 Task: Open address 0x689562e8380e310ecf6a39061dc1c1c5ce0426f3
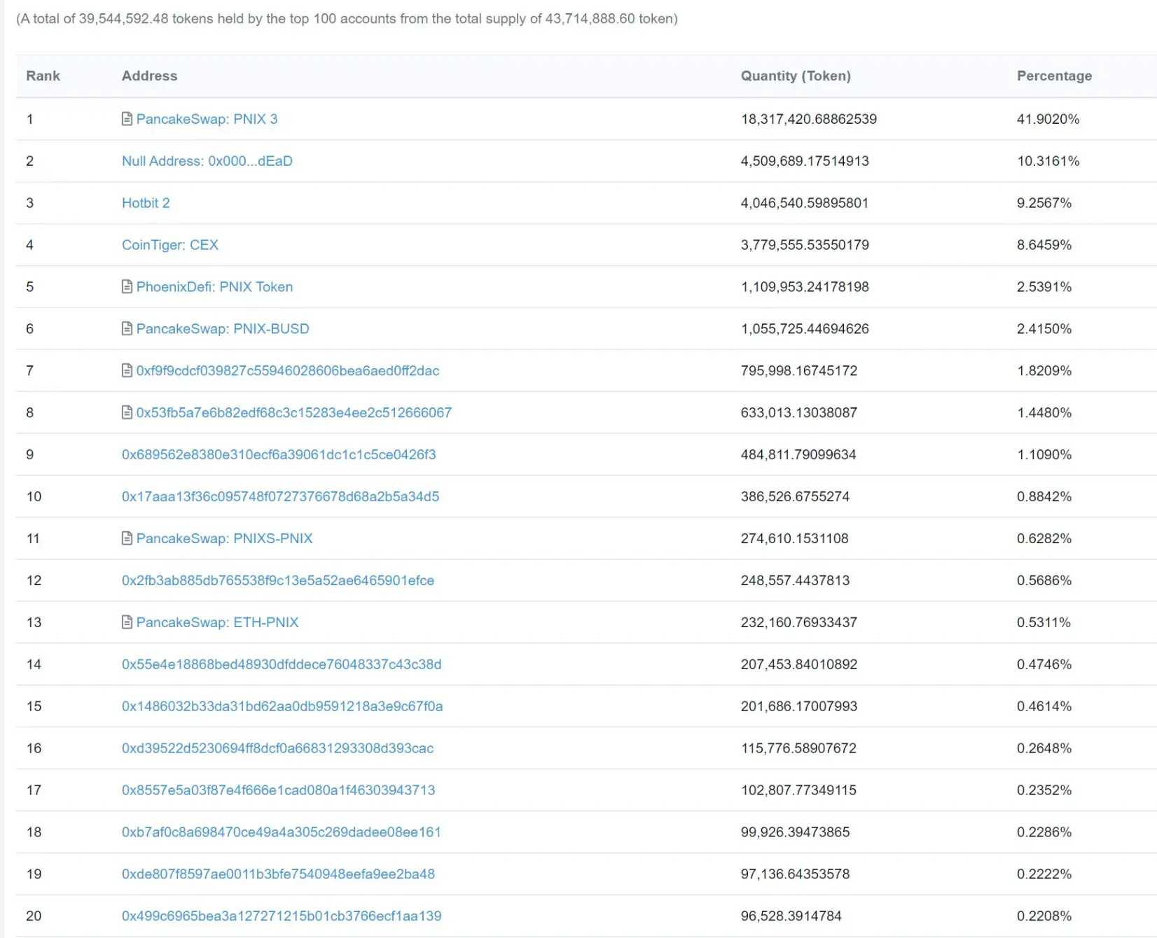279,455
